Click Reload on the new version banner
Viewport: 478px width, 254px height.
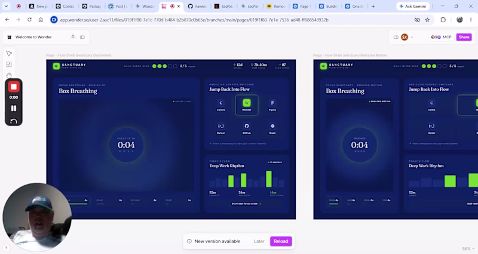coord(281,241)
